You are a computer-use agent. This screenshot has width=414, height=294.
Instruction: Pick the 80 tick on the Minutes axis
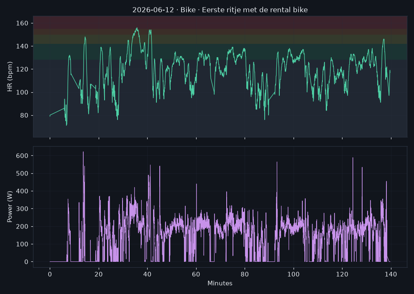245,274
